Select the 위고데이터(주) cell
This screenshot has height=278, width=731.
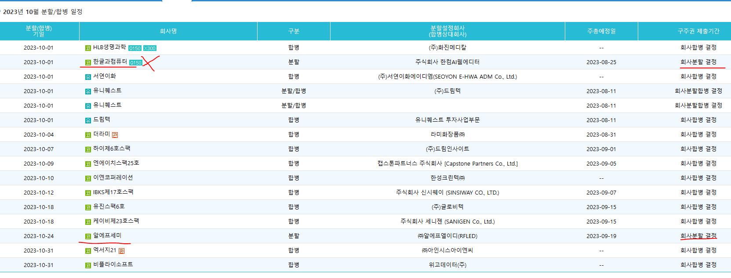447,265
